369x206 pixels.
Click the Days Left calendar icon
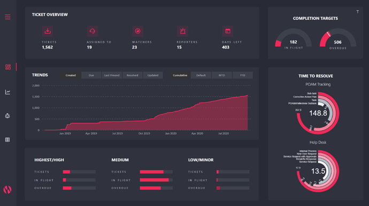pos(228,31)
